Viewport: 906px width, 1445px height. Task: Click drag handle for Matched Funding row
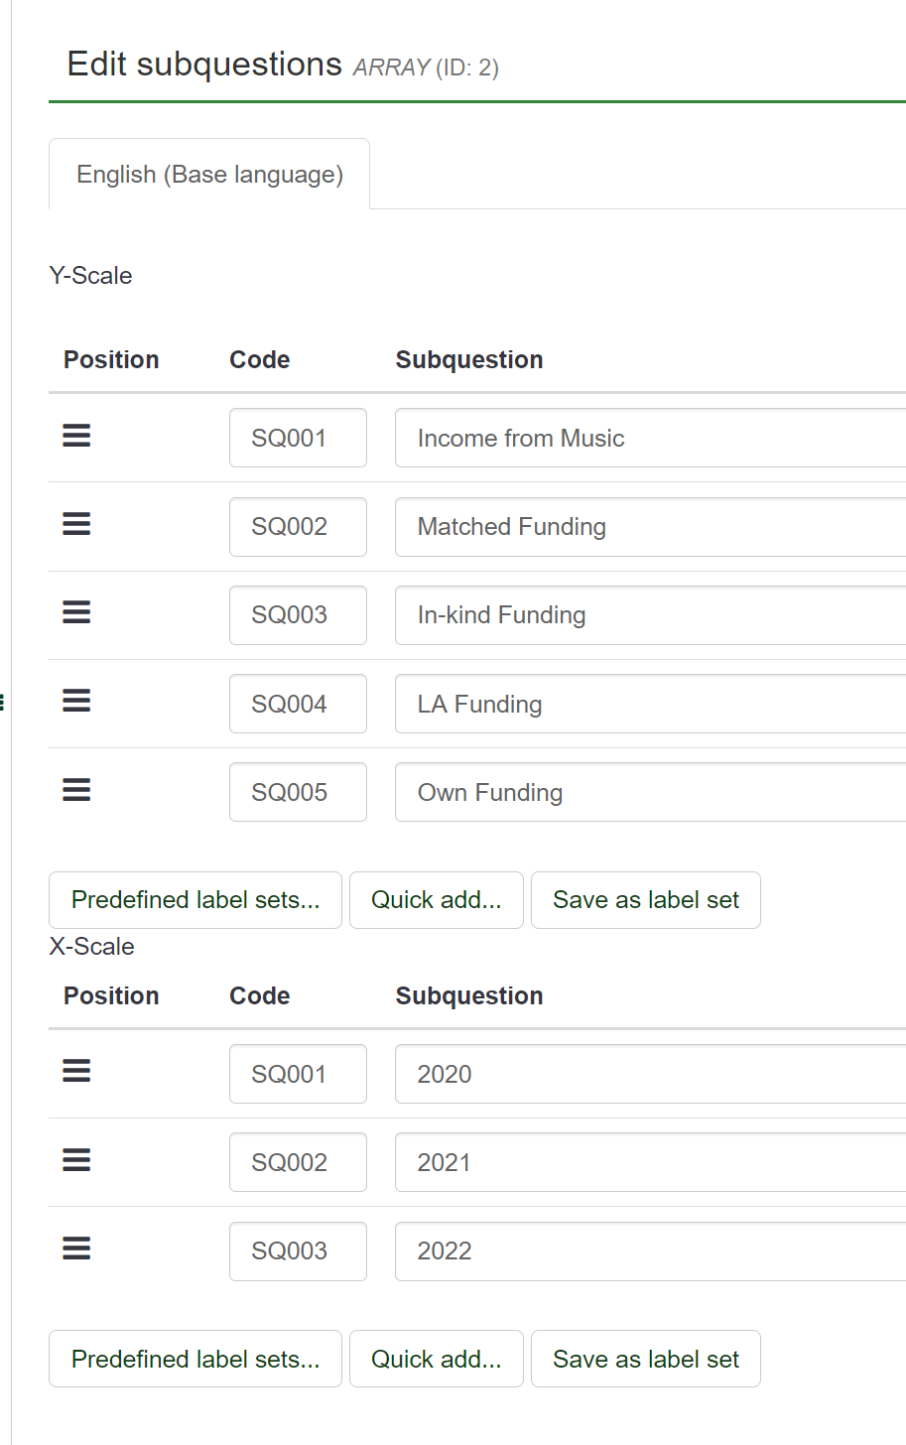(x=76, y=524)
